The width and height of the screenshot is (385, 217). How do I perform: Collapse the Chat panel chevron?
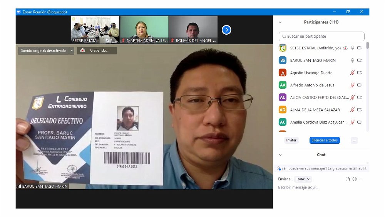(280, 155)
